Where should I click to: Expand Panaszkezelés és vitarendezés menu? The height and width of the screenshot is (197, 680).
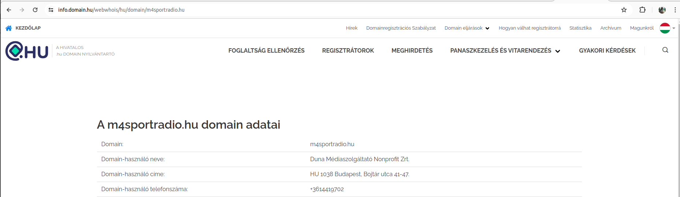click(505, 51)
